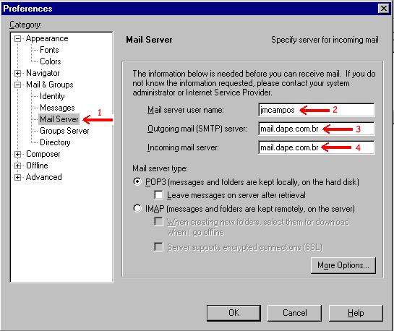Viewport: 394px width, 331px height.
Task: Click the Outgoing mail (SMTP) server field
Action: tap(317, 129)
